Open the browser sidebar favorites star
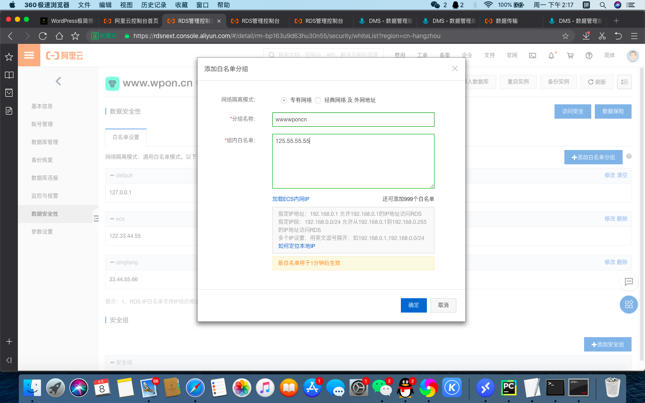Image resolution: width=645 pixels, height=403 pixels. click(x=9, y=57)
